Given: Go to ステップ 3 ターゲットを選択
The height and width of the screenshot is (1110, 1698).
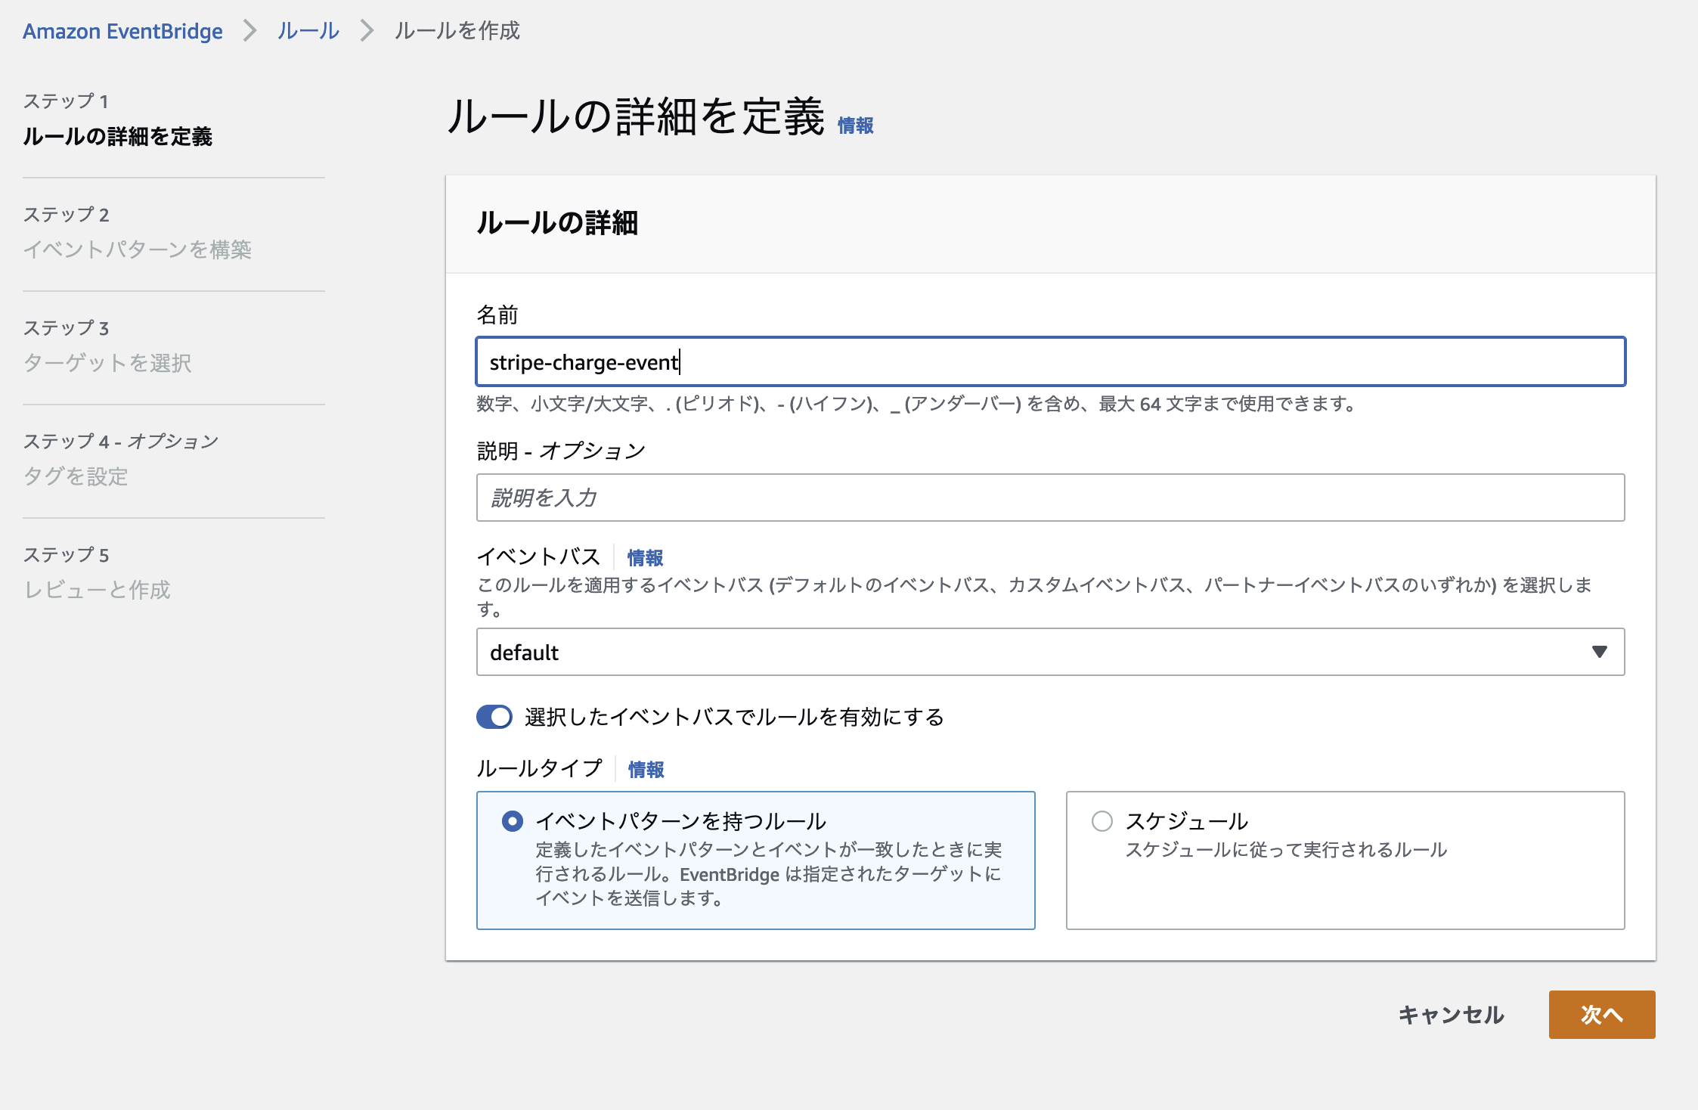Looking at the screenshot, I should [x=108, y=364].
